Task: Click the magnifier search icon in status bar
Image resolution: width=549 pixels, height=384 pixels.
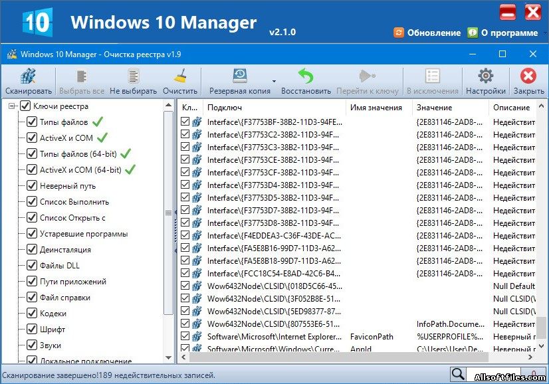Action: coord(458,374)
